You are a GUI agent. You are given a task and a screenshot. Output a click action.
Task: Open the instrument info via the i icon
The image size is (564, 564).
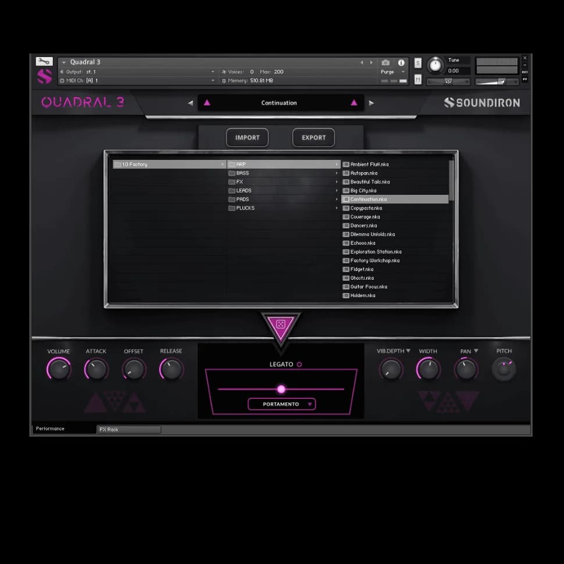coord(400,63)
